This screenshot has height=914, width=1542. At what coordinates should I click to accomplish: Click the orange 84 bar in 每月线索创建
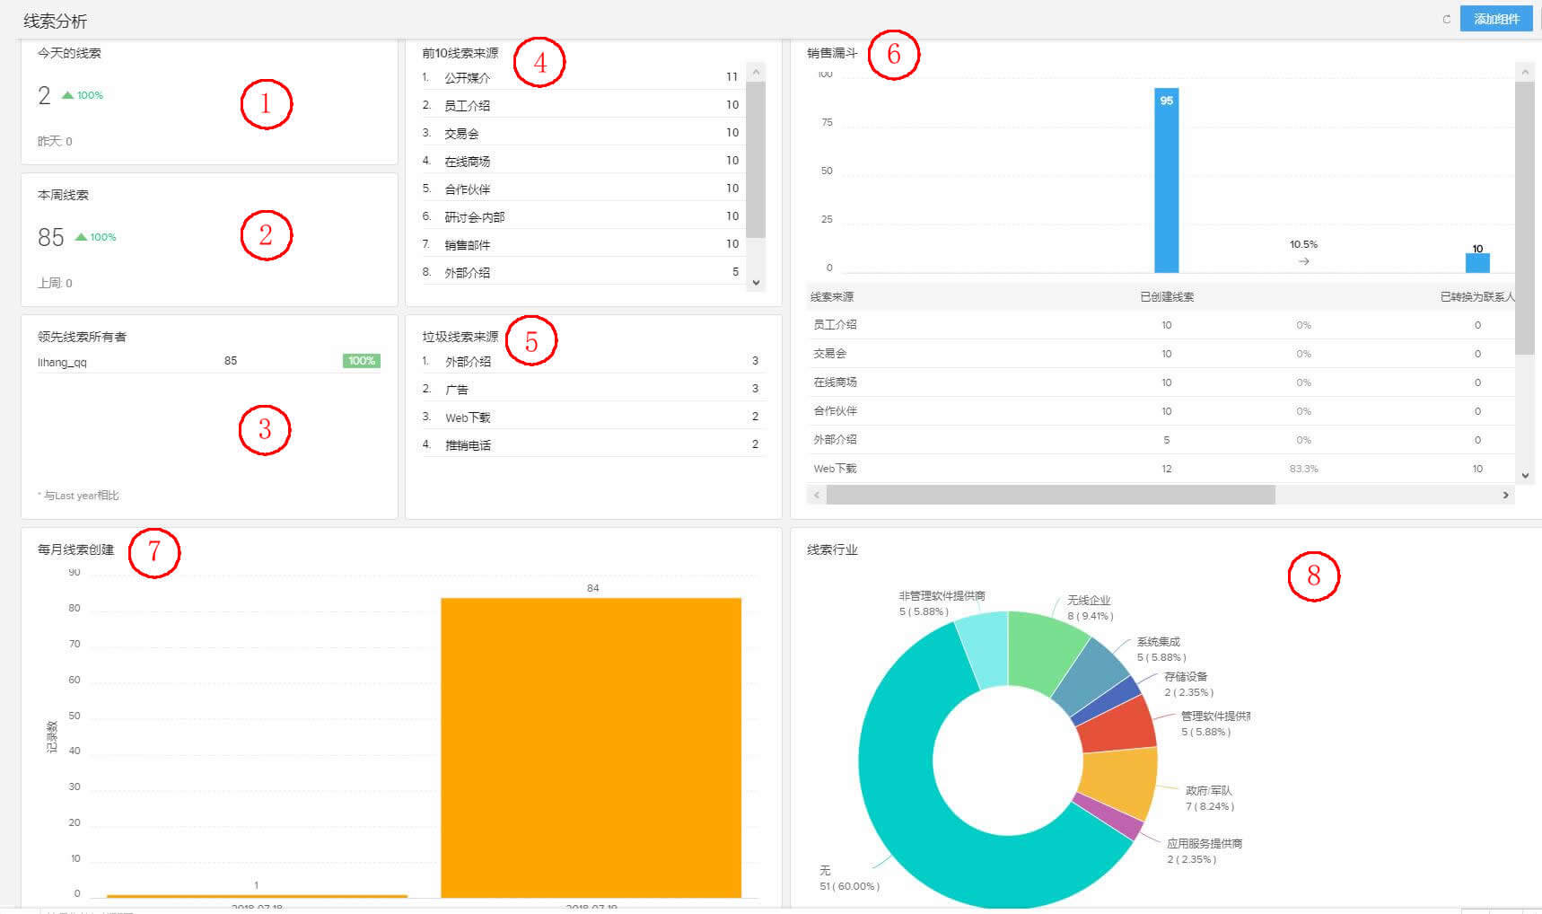591,745
